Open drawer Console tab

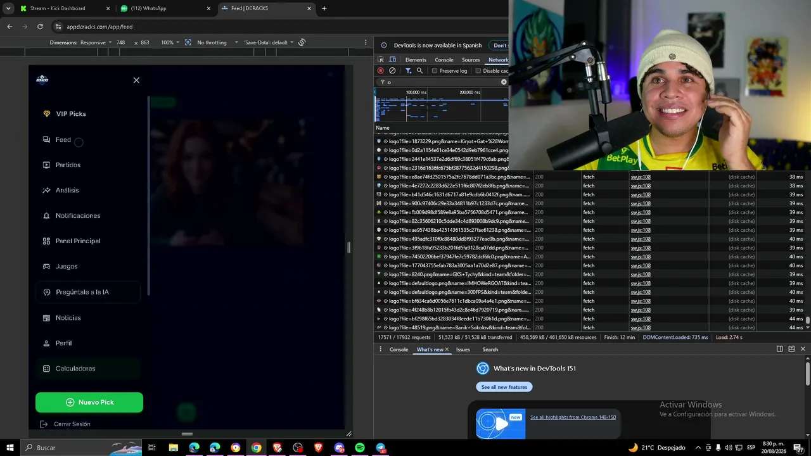click(399, 350)
